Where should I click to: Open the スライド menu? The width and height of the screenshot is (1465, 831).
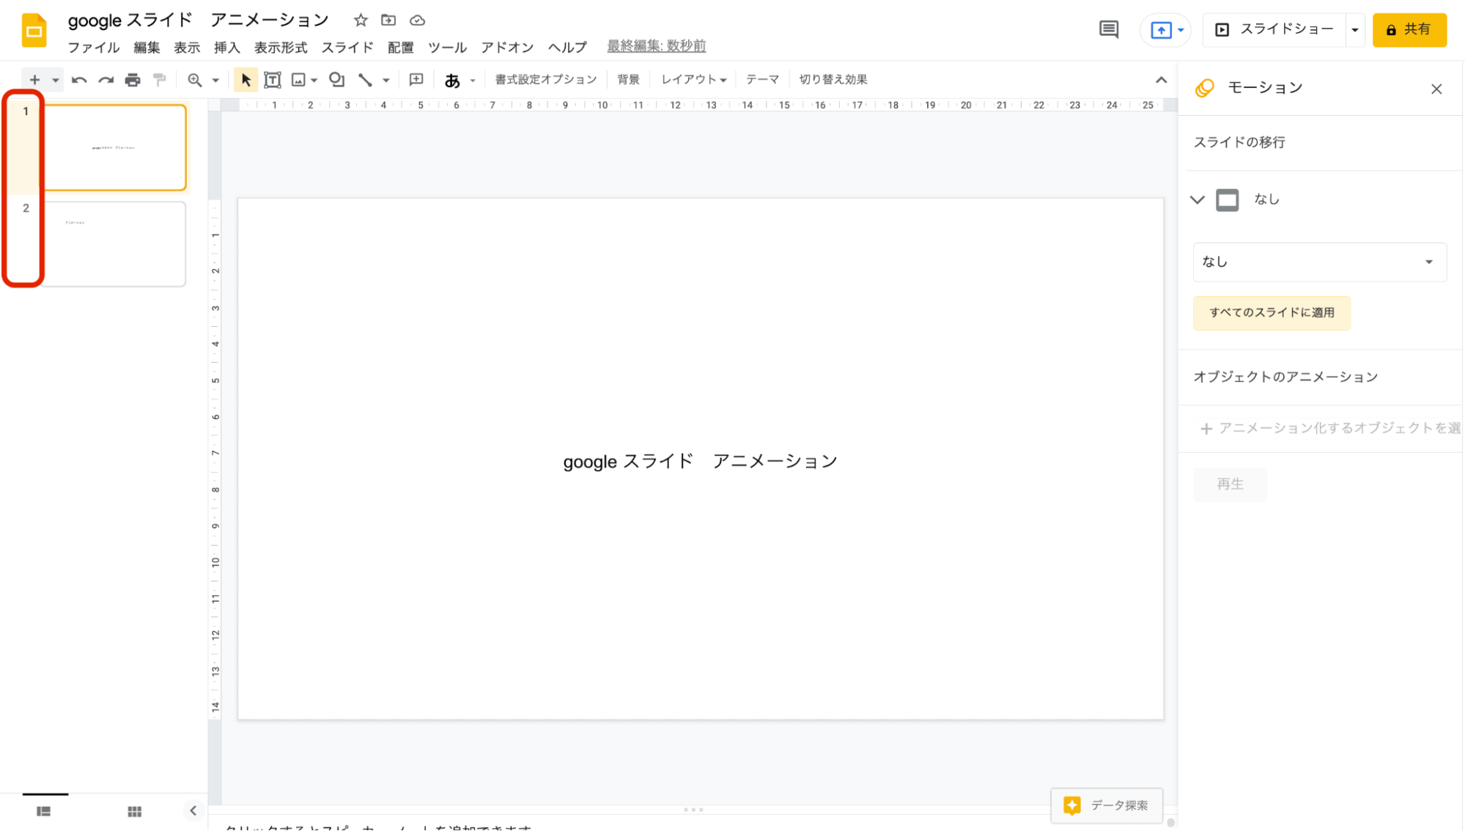[347, 48]
